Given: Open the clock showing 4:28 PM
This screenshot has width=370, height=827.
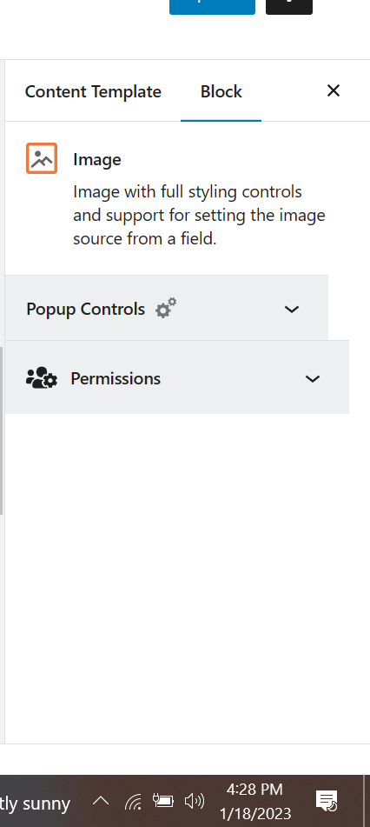Looking at the screenshot, I should pos(255,801).
